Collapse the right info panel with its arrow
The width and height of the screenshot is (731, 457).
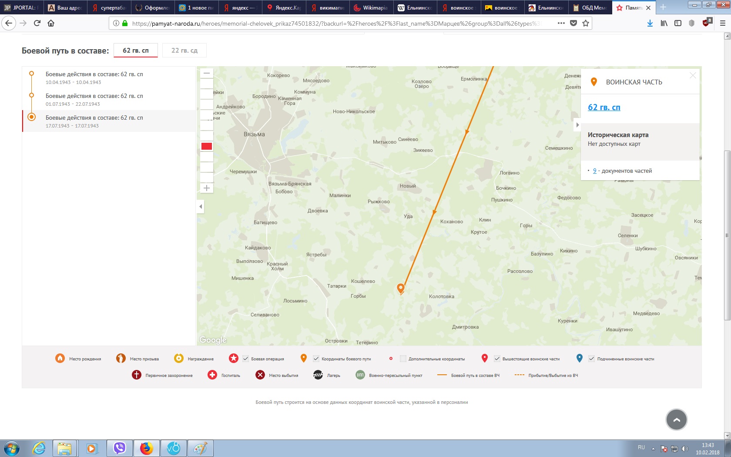[577, 125]
